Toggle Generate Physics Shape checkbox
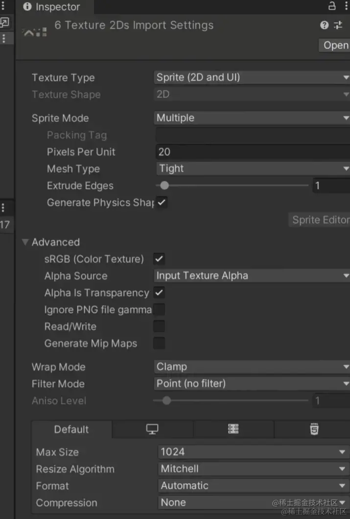This screenshot has height=519, width=350. 162,202
